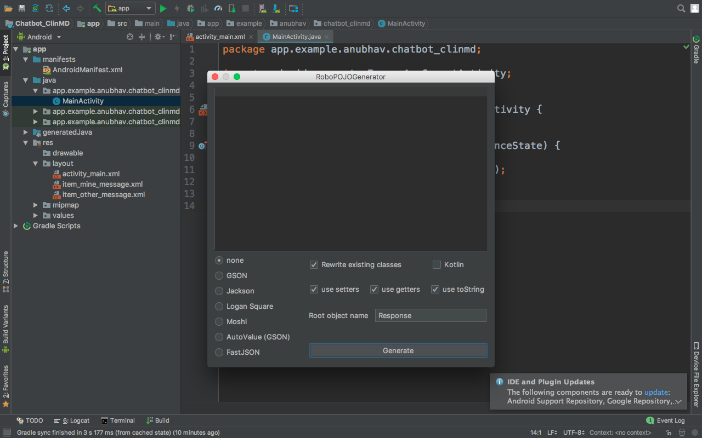Collapse the java folder node
Viewport: 702px width, 438px height.
click(x=25, y=80)
